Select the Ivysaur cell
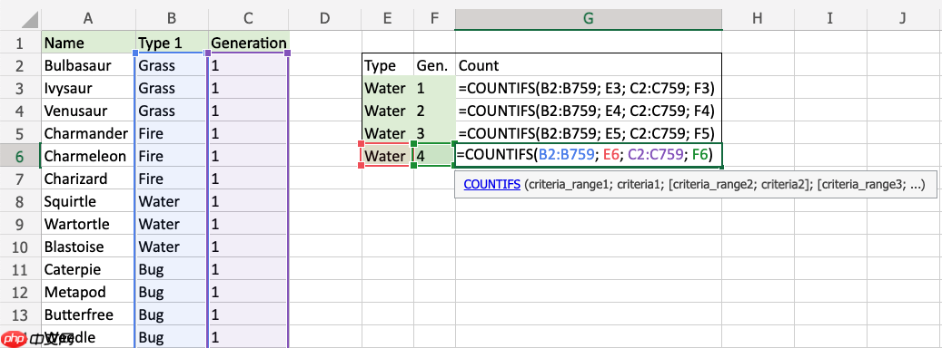 tap(88, 88)
